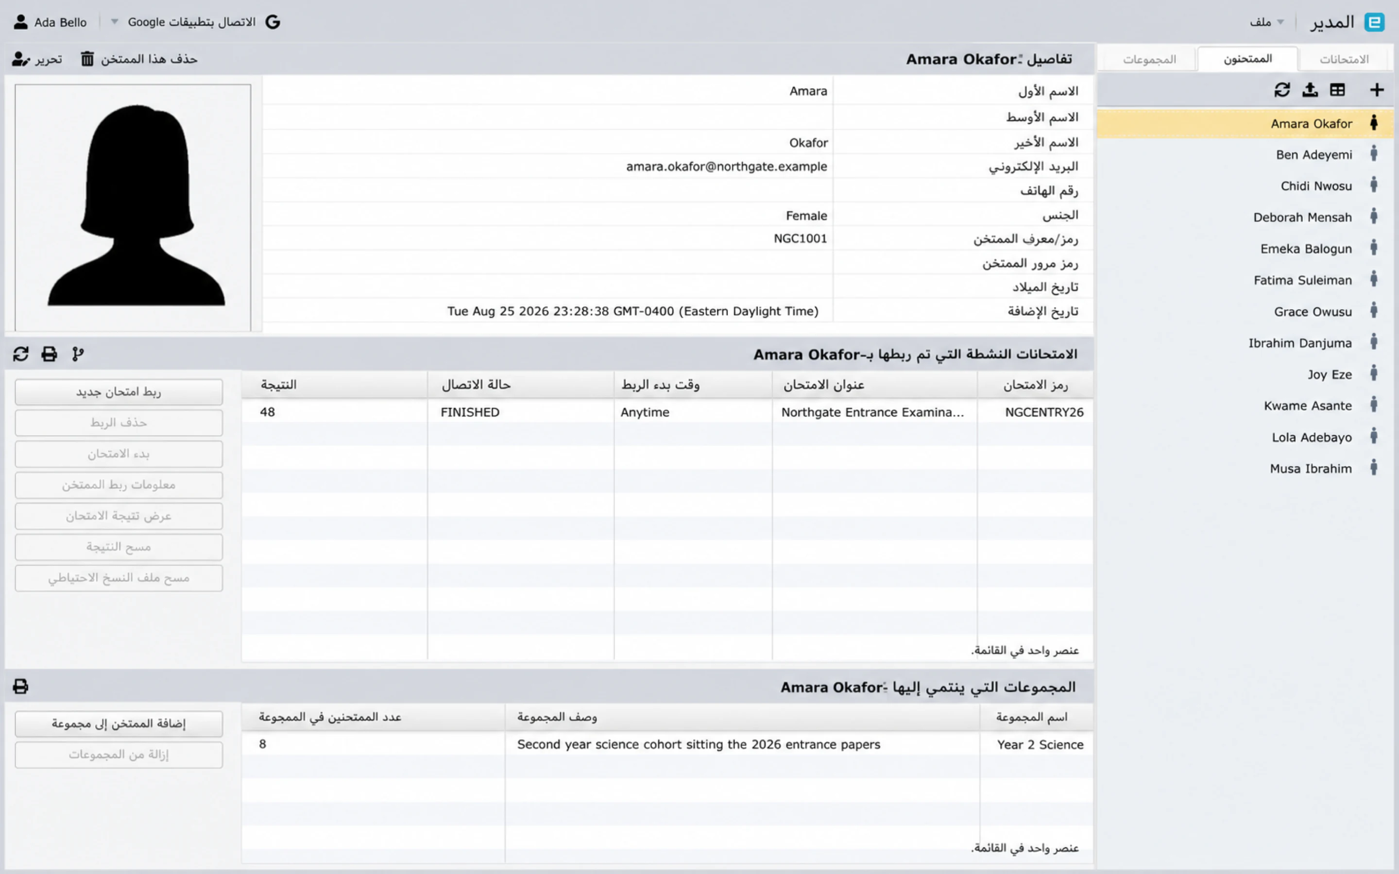
Task: Select the NGCENTRY26 exam row
Action: coord(667,412)
